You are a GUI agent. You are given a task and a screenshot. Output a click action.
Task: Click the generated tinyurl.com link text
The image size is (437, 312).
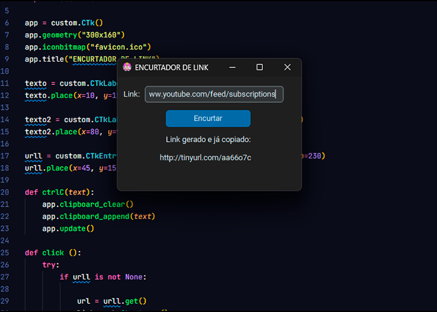[x=205, y=158]
